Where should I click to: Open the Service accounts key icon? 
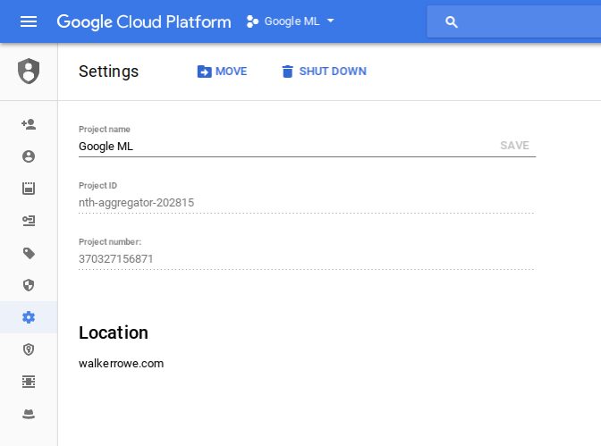[x=29, y=221]
